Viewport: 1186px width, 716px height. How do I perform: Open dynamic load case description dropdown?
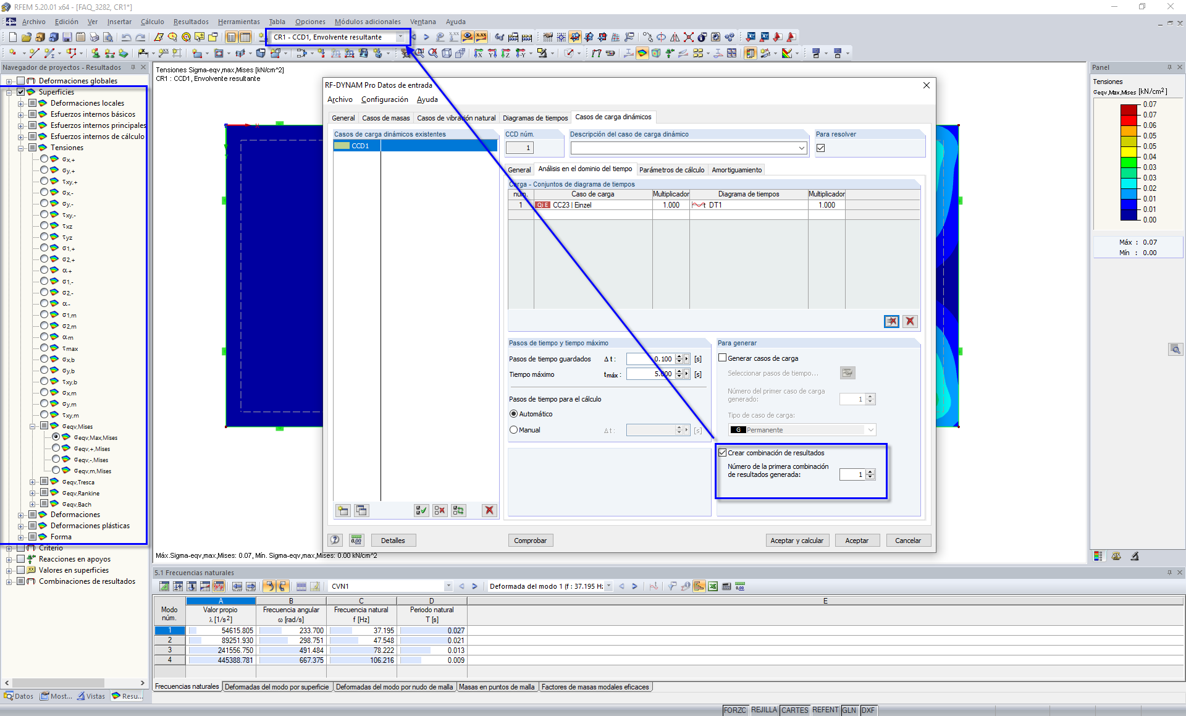click(x=801, y=148)
